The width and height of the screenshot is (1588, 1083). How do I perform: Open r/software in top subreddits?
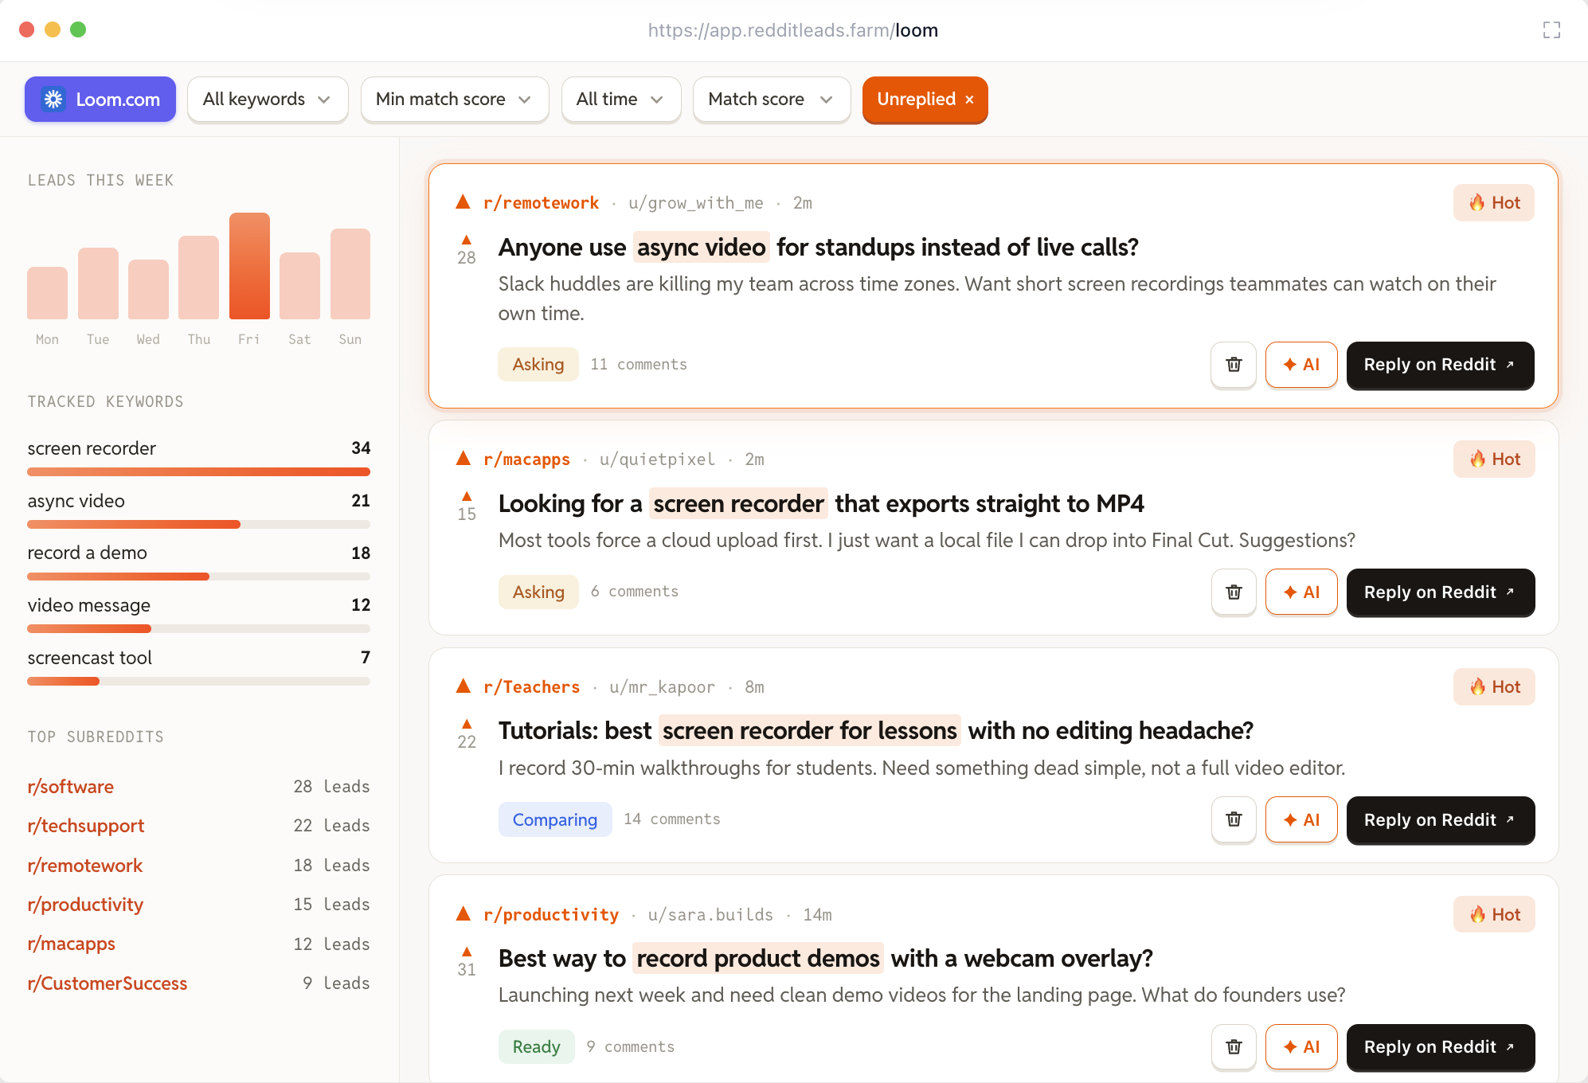click(70, 787)
